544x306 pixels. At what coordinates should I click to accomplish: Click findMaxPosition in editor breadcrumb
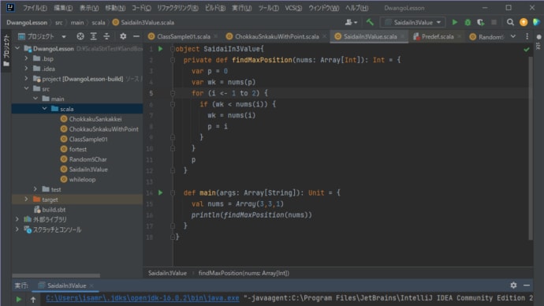pyautogui.click(x=244, y=273)
